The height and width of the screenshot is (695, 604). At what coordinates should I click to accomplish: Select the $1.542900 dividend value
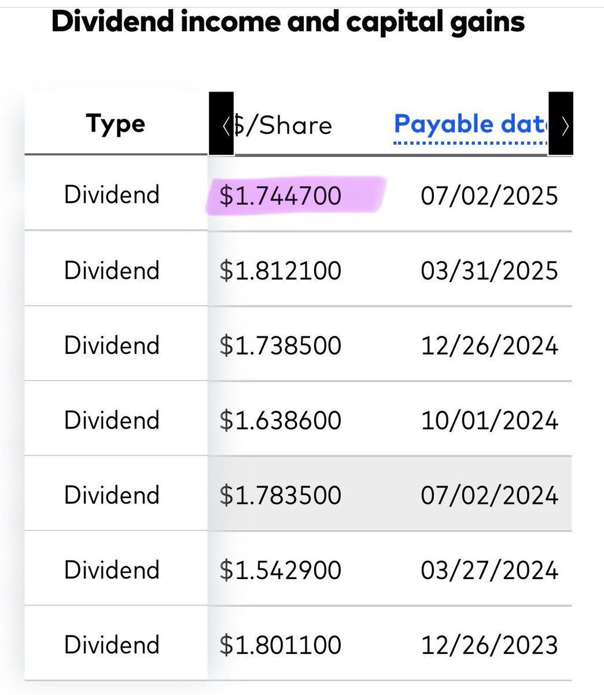pos(281,570)
